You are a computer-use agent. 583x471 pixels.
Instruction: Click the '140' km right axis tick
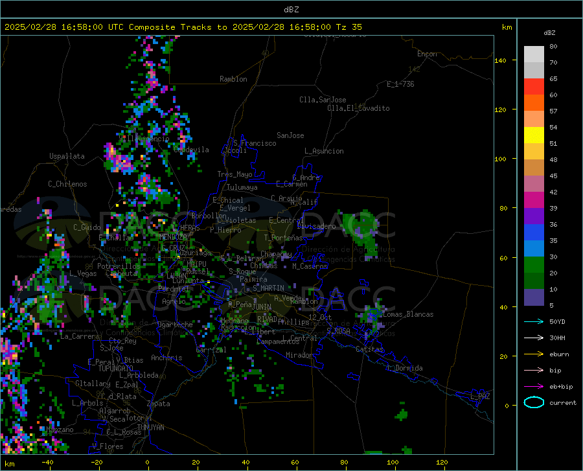pyautogui.click(x=500, y=60)
